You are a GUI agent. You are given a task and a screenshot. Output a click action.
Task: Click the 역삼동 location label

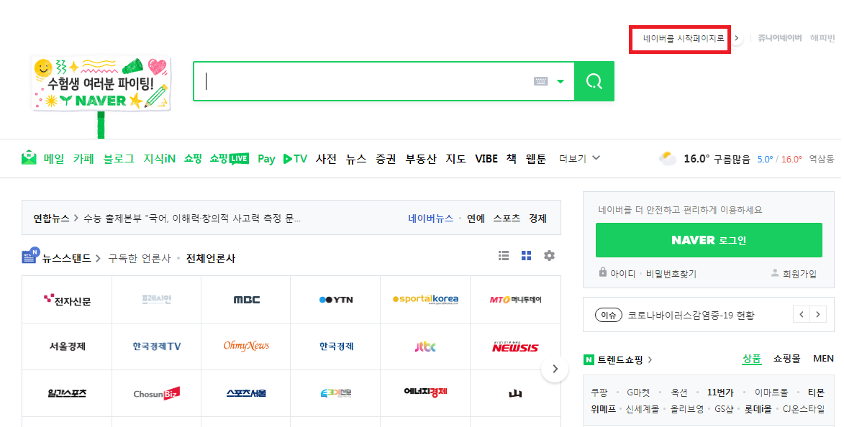[x=822, y=159]
